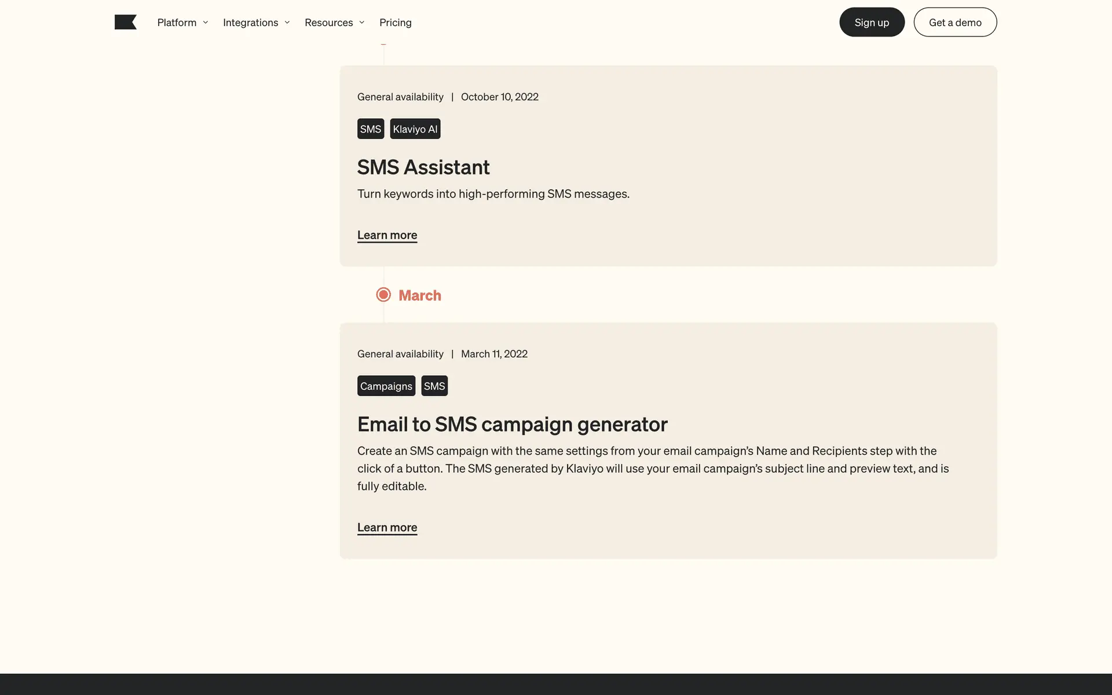Expand the Integrations dropdown chevron

pos(287,23)
